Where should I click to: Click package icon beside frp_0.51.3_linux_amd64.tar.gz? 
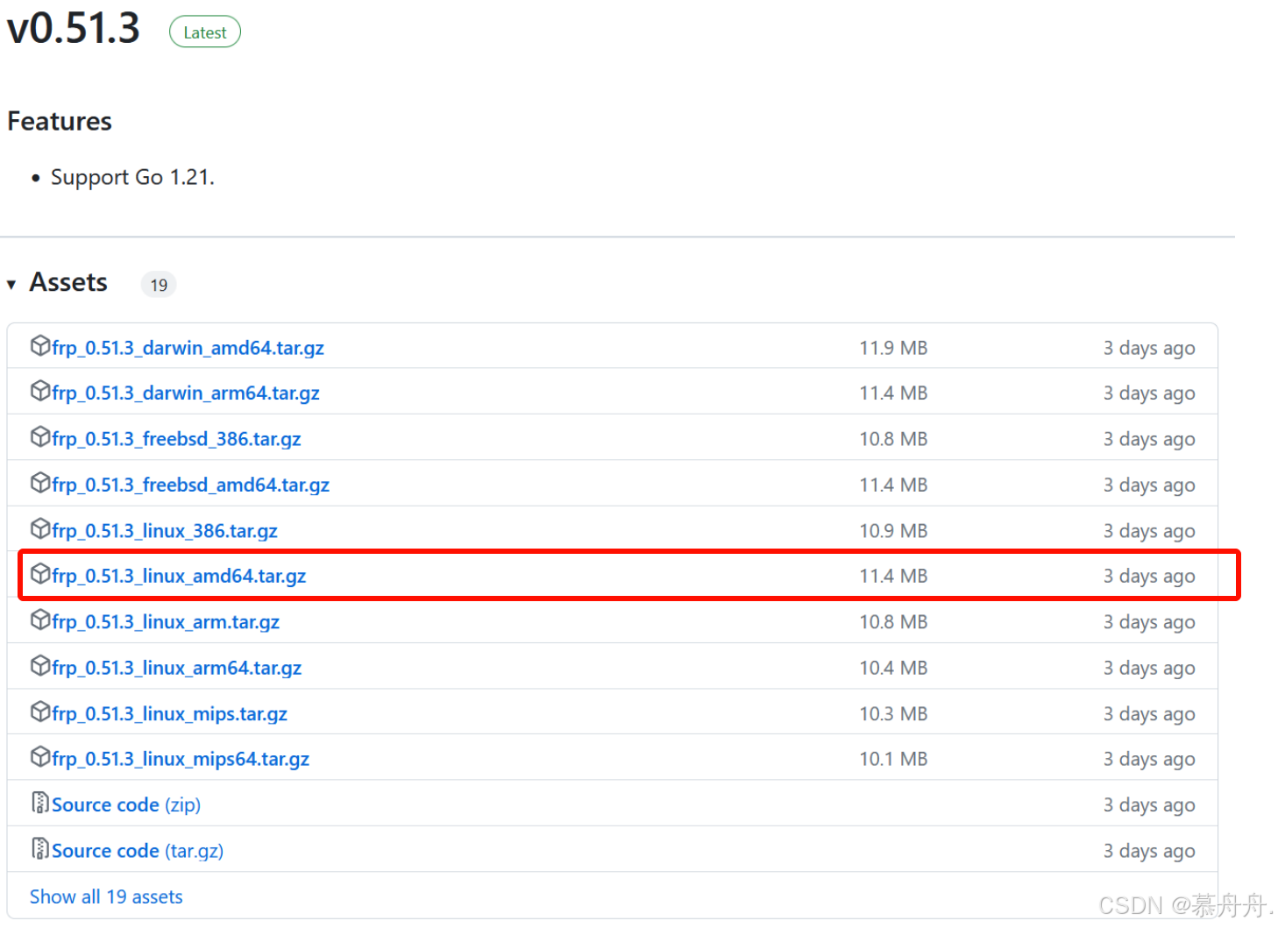click(40, 574)
